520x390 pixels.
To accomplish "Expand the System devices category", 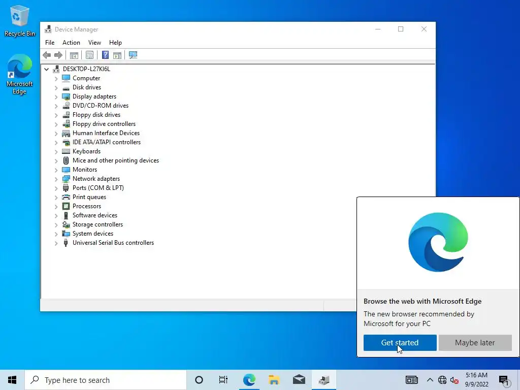I will [56, 234].
